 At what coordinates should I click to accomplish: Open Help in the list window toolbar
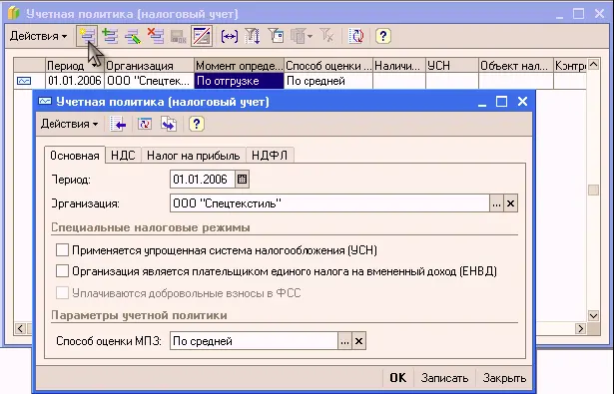click(383, 36)
